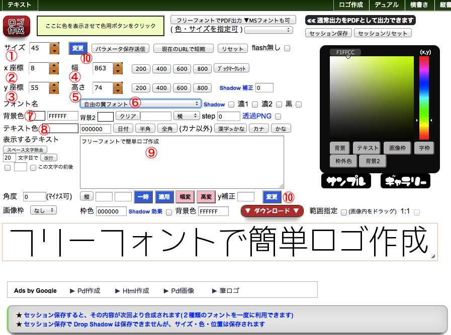Click the blue 適用 button

[x=164, y=196]
